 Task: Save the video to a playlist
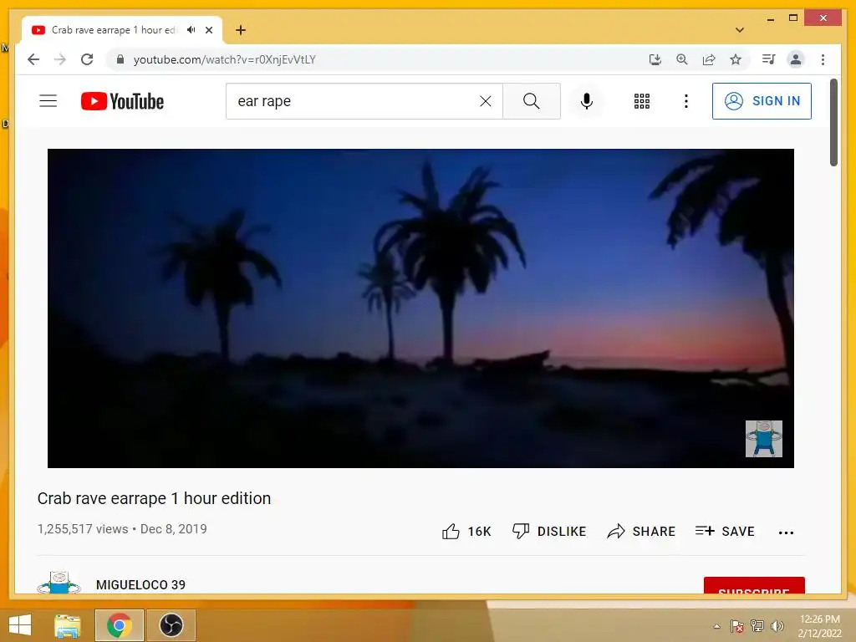[725, 531]
